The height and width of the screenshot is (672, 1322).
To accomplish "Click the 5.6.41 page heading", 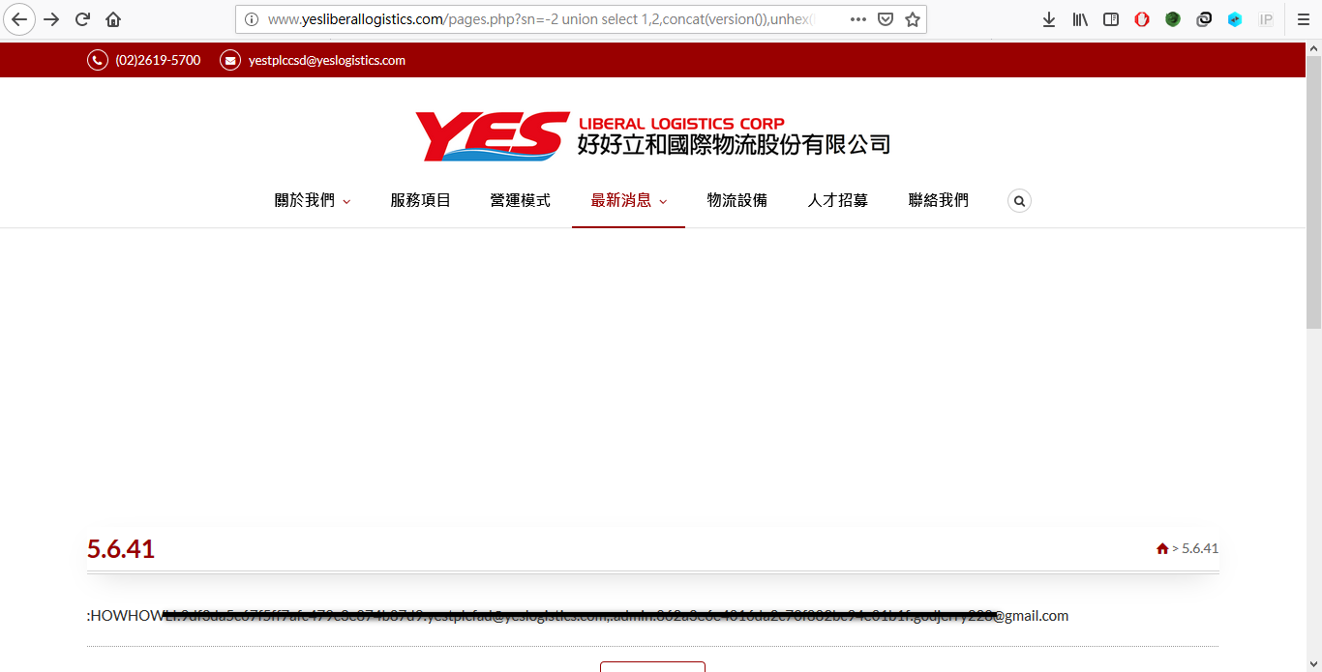I will [x=121, y=549].
